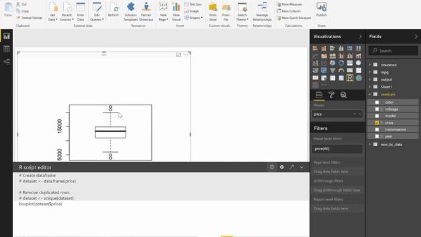Select the Matrix visualization
This screenshot has height=237, width=421.
(341, 78)
